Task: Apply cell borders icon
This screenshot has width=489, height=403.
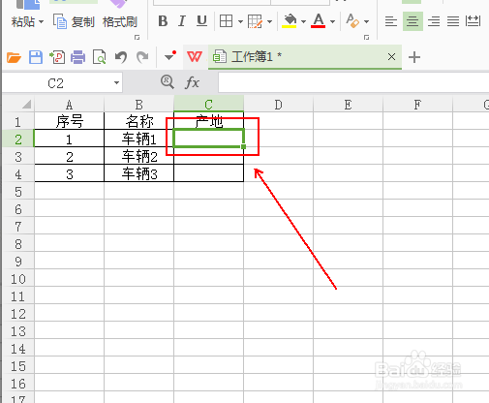Action: 226,21
